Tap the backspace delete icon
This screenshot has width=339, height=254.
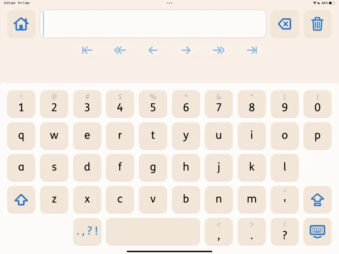pos(284,24)
